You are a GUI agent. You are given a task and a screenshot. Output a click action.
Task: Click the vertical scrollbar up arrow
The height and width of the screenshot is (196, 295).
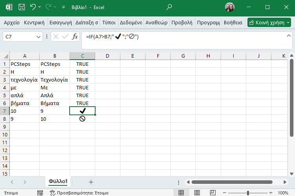point(291,56)
